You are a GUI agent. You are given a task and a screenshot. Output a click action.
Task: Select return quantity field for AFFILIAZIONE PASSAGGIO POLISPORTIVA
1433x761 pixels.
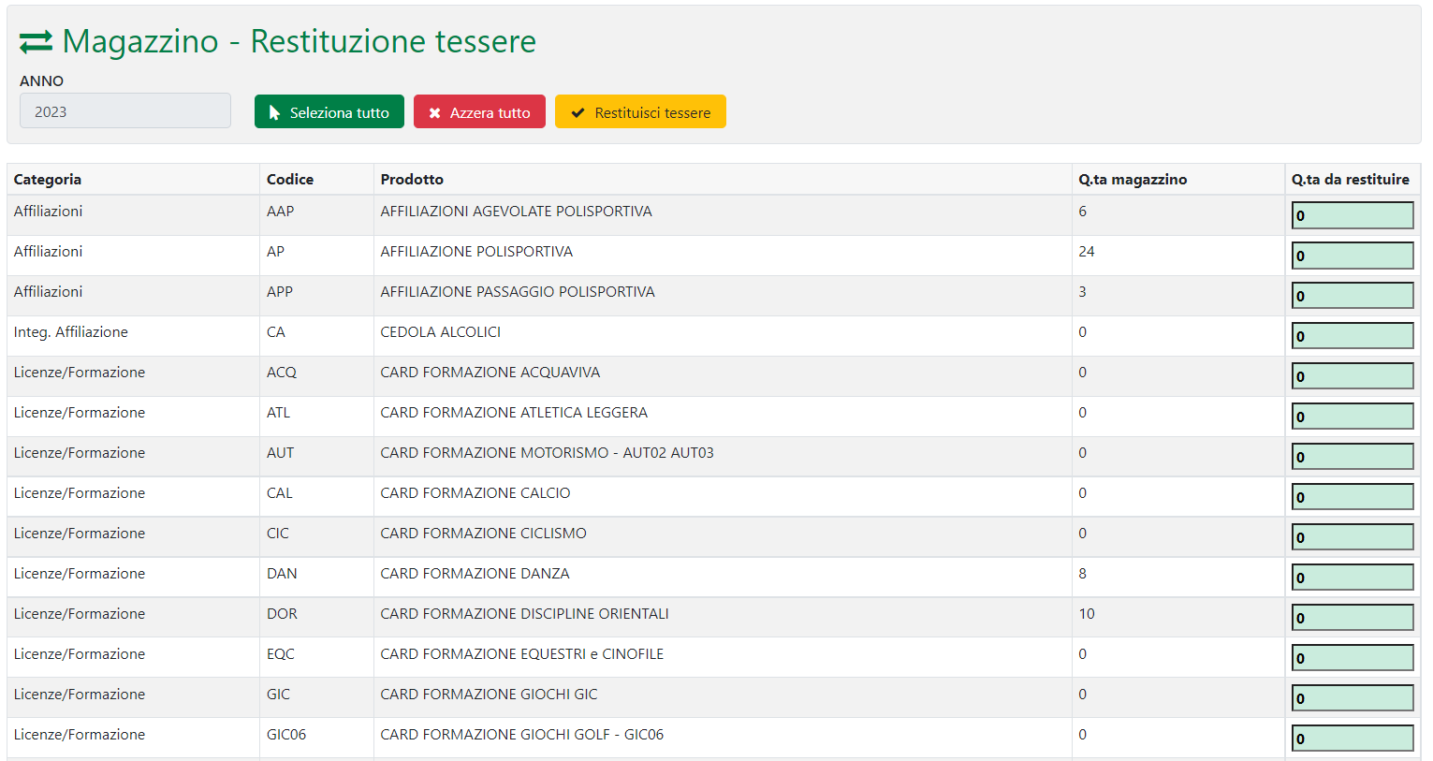tap(1352, 296)
